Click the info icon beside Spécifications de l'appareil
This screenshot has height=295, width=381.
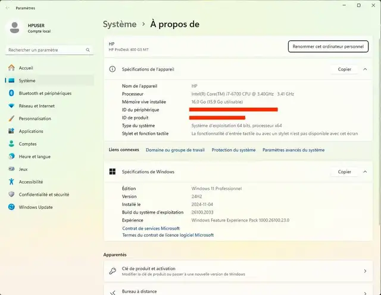[x=113, y=69]
